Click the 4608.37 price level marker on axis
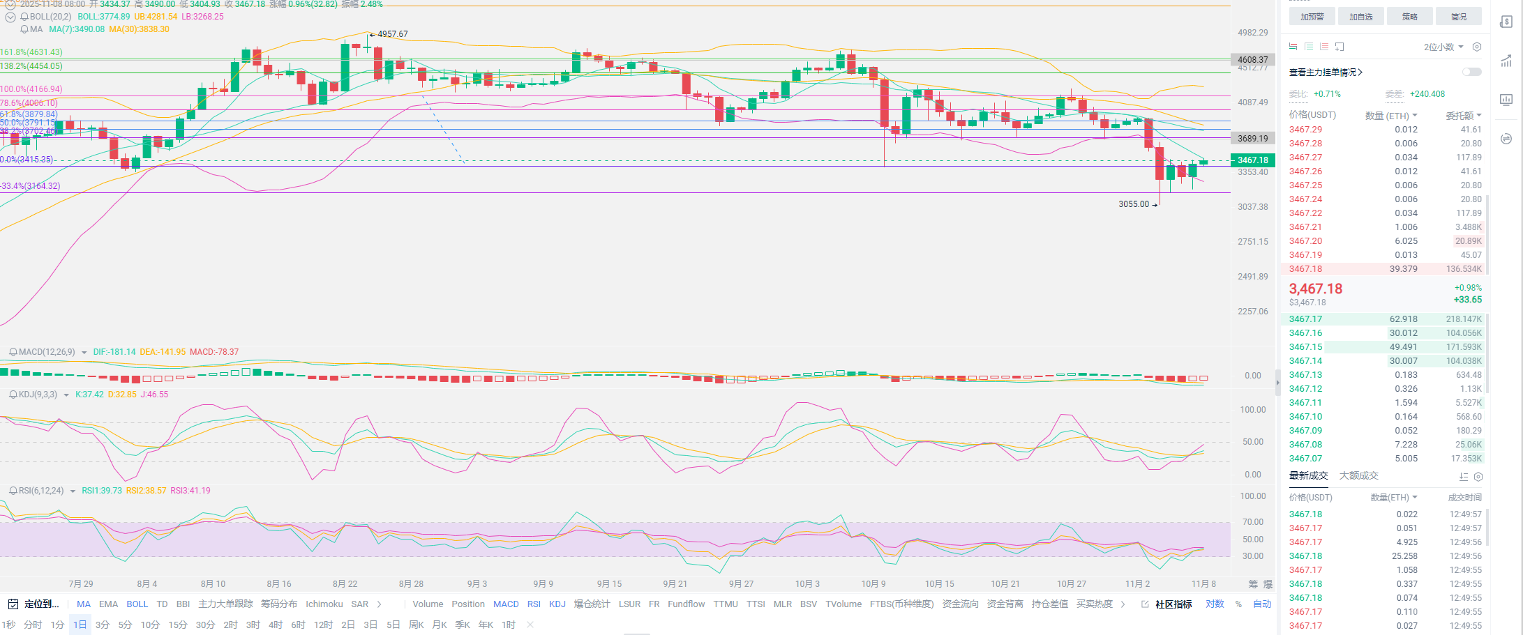This screenshot has height=635, width=1523. click(x=1252, y=60)
